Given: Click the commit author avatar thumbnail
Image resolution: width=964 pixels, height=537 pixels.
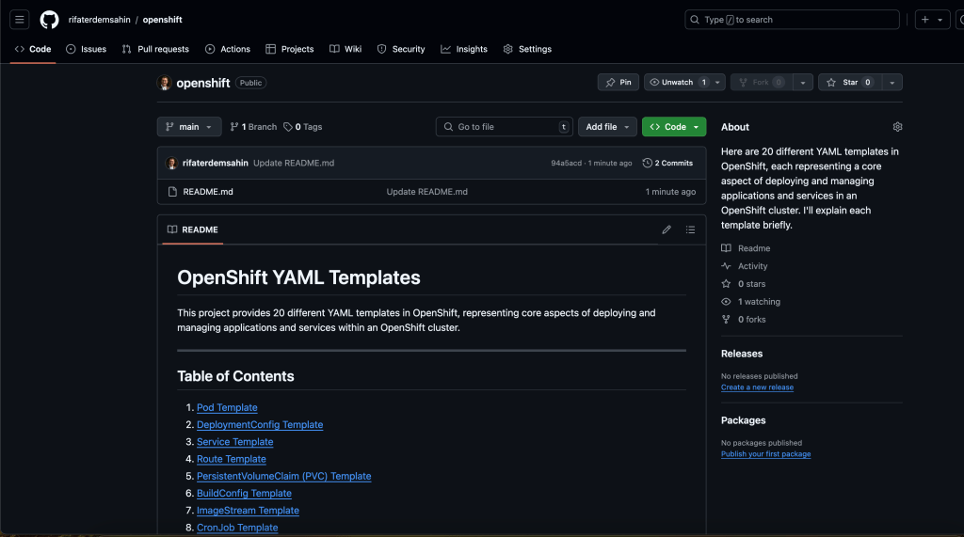Looking at the screenshot, I should click(172, 163).
